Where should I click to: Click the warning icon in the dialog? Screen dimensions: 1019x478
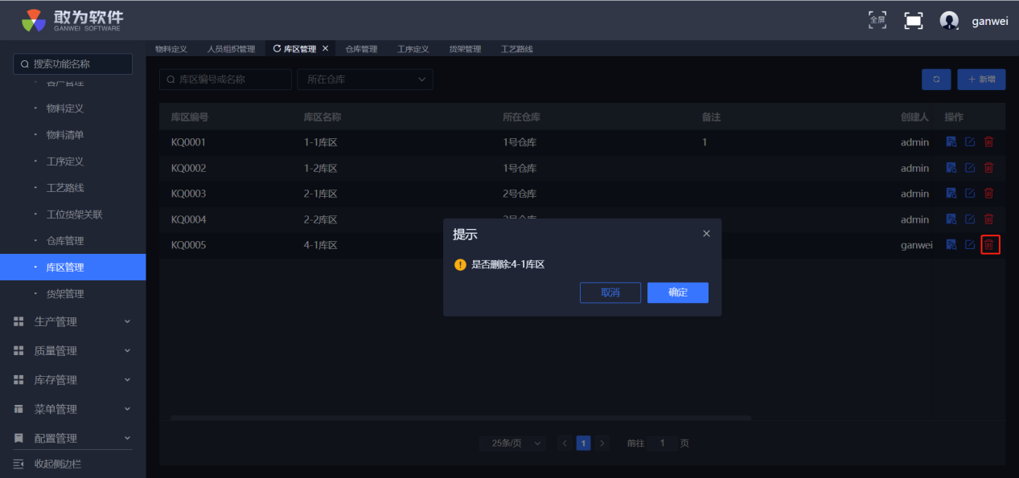(x=460, y=264)
